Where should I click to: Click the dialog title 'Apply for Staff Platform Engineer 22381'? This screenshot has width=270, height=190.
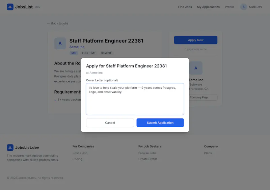126,66
